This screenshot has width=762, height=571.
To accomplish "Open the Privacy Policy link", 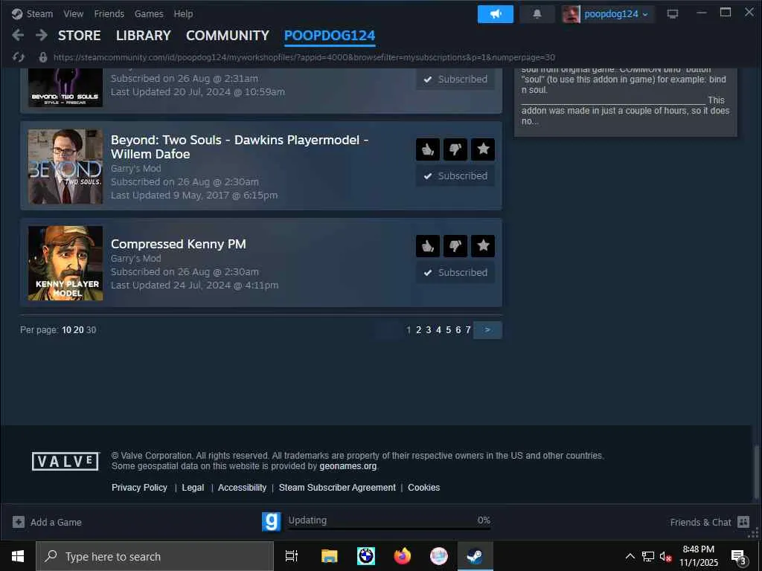I will 139,488.
